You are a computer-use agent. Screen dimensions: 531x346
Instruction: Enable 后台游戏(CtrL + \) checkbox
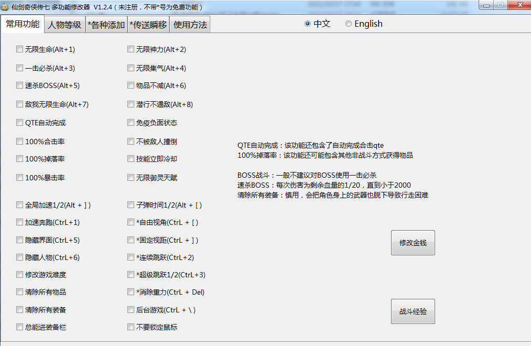tap(131, 310)
